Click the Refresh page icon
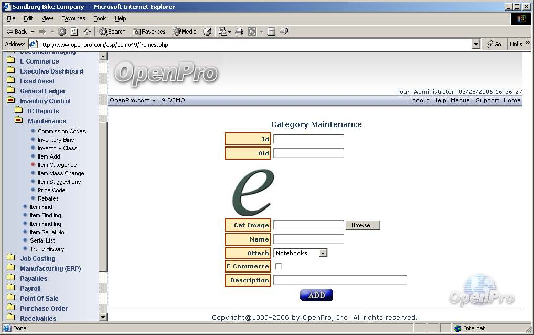The height and width of the screenshot is (335, 534). (x=74, y=32)
